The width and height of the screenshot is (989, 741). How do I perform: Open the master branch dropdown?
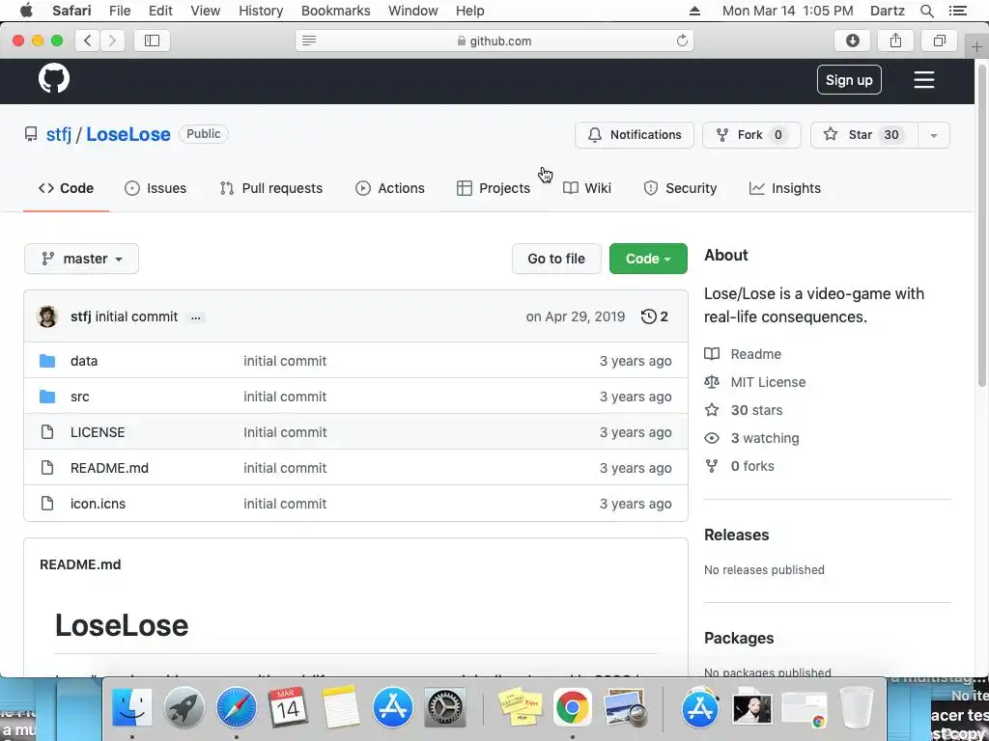81,259
